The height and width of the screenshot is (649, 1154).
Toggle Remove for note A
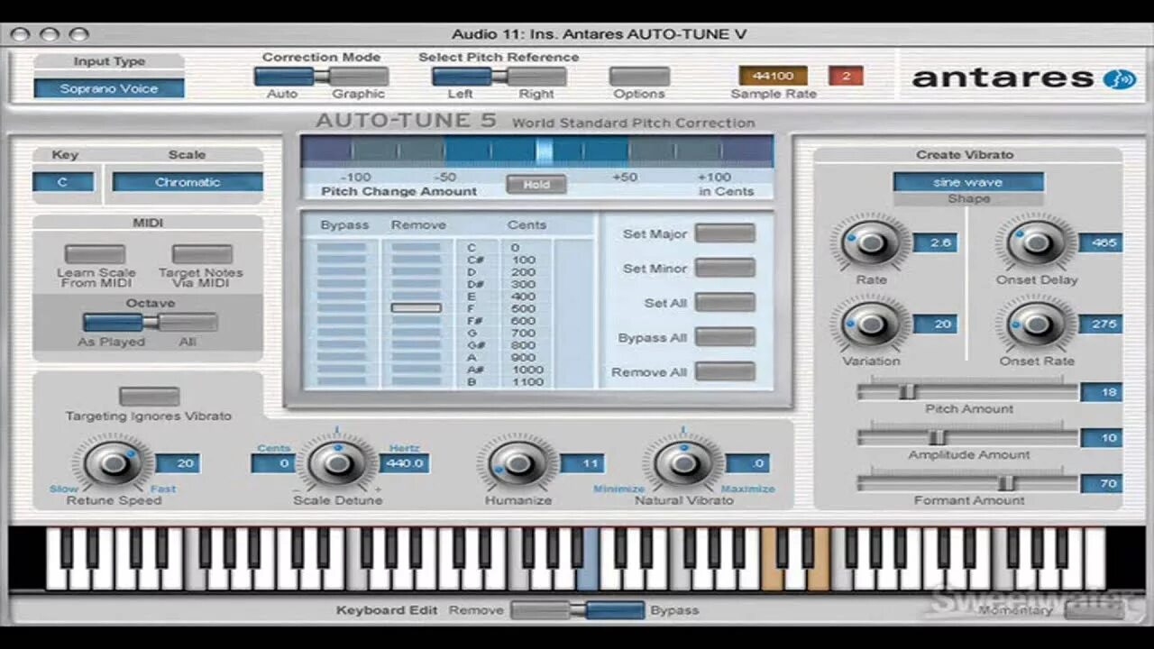[416, 357]
